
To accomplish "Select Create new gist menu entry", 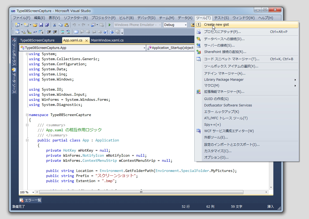I will pos(216,25).
